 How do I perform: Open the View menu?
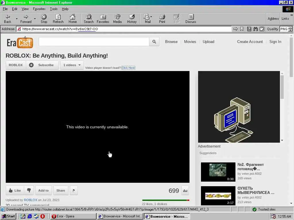25,9
